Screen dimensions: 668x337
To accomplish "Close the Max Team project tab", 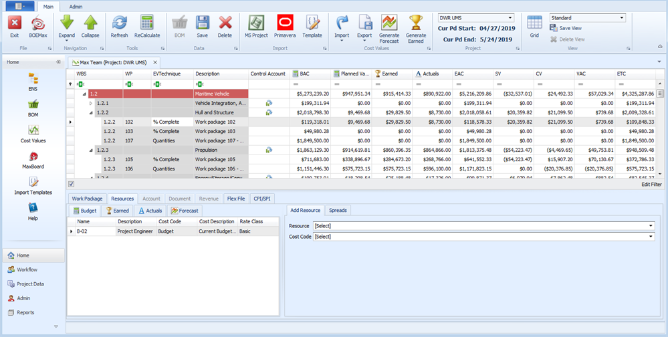I will click(155, 62).
